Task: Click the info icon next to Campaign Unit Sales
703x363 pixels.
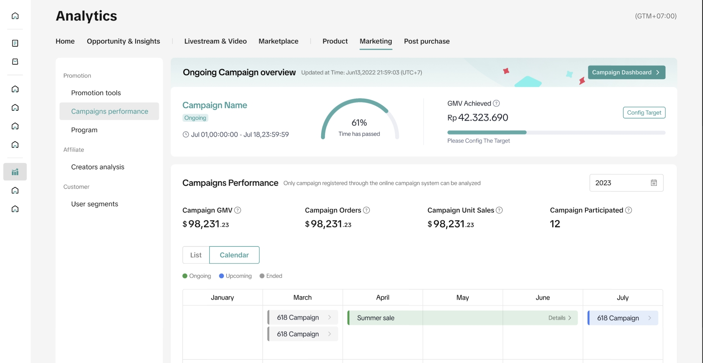Action: (499, 210)
